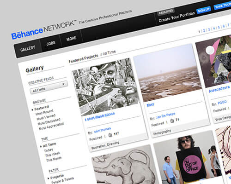
Task: Click Illustration, Drawing category text
Action: (x=105, y=145)
